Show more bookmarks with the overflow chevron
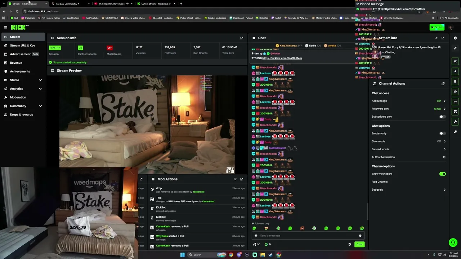 (433, 18)
